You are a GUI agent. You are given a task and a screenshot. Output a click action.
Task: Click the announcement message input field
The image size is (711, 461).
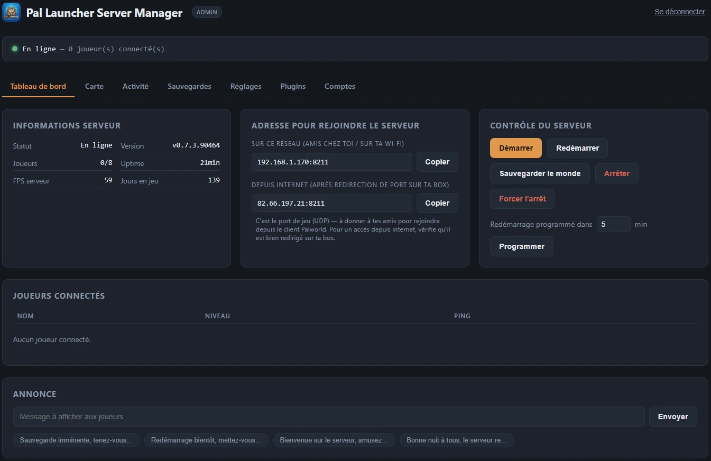329,417
